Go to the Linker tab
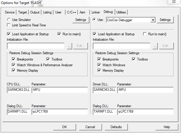 coord(96,12)
